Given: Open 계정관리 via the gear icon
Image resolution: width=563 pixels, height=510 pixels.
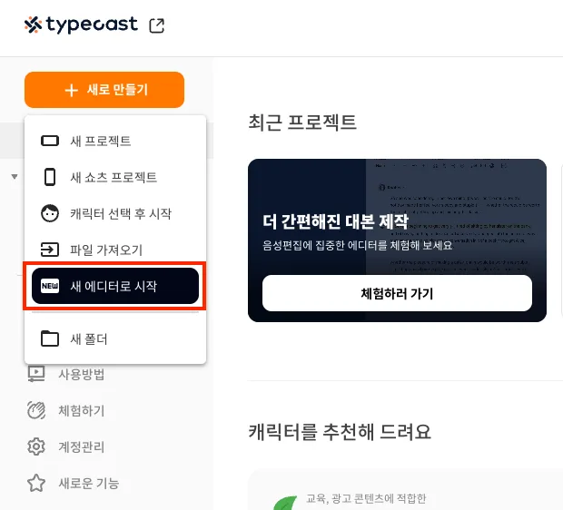Looking at the screenshot, I should (36, 446).
